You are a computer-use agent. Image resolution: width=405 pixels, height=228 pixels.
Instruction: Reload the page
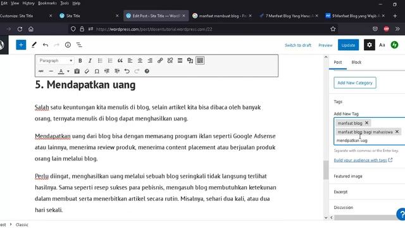pos(20,29)
